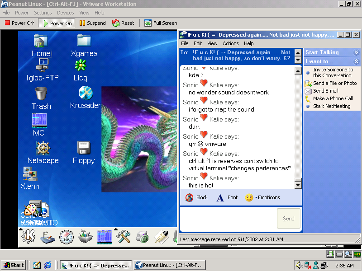Screen dimensions: 362x271
Task: Open the Krusader desktop icon
Action: [85, 93]
